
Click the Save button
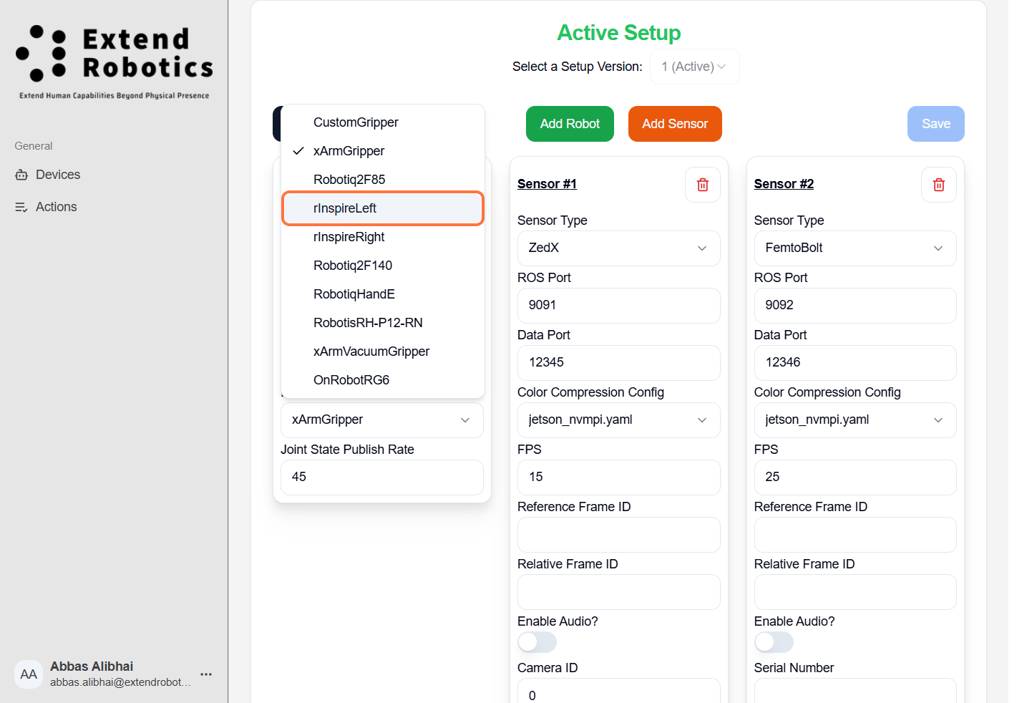(x=935, y=124)
